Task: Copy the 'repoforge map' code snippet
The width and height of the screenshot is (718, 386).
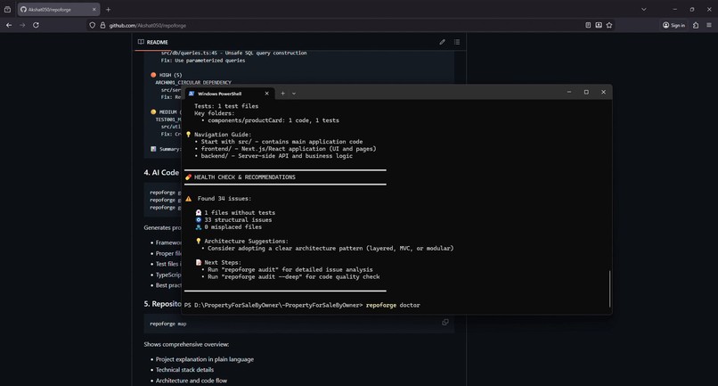Action: point(445,323)
